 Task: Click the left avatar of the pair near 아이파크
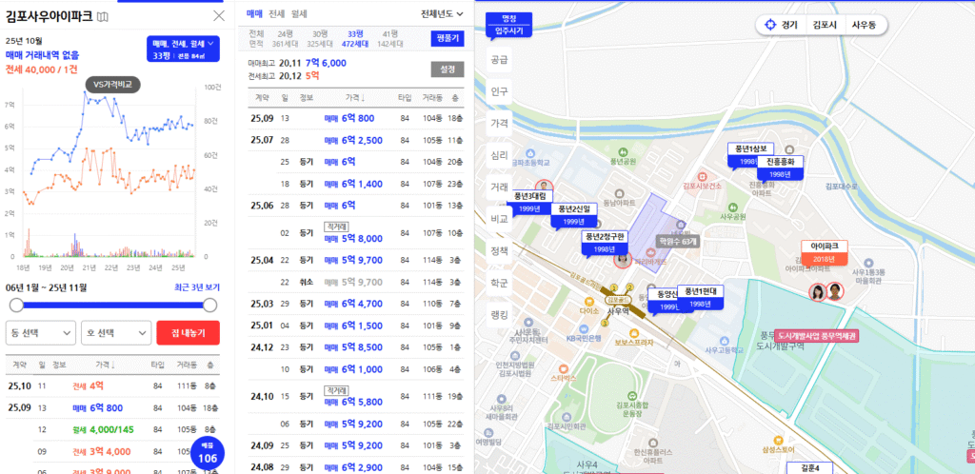click(x=817, y=291)
